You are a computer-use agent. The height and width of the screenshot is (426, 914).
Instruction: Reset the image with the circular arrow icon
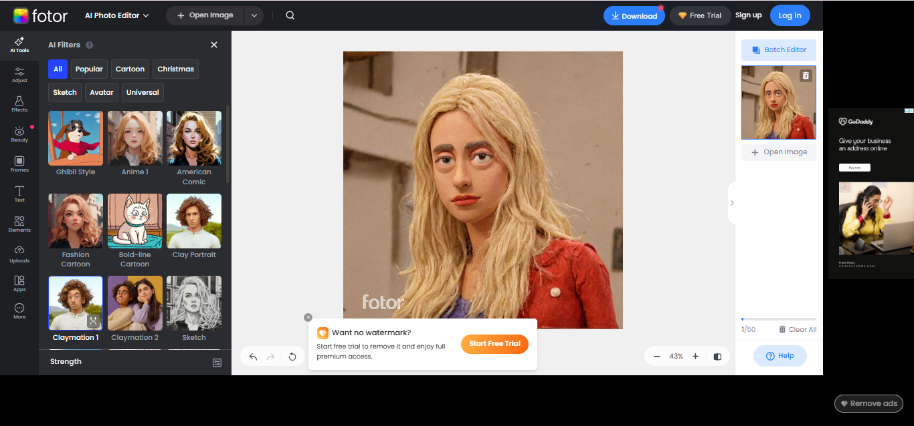[x=292, y=357]
